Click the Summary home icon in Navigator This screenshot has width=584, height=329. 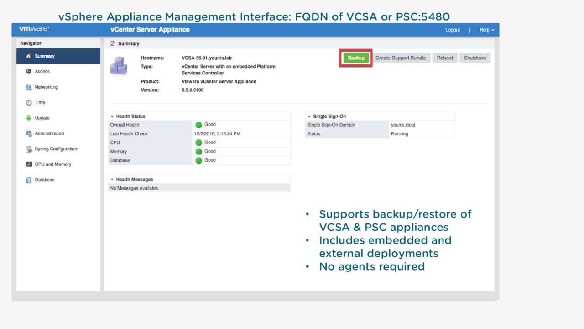click(29, 56)
